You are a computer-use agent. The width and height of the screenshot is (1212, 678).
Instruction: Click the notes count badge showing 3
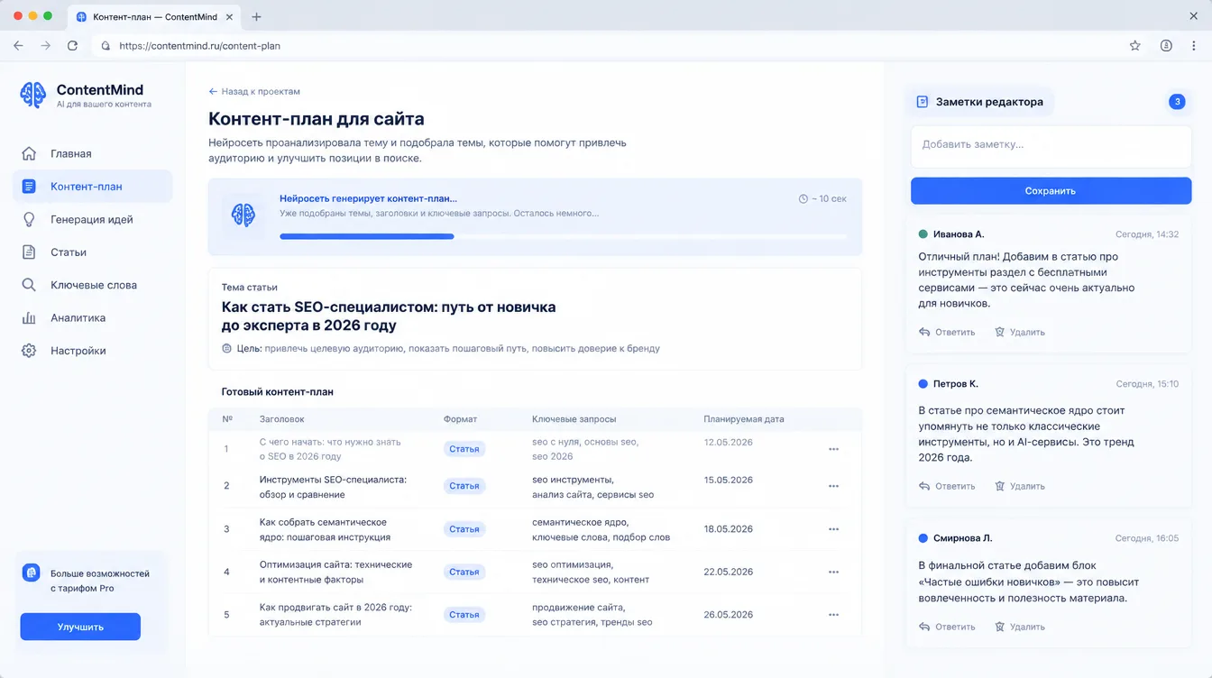tap(1177, 102)
